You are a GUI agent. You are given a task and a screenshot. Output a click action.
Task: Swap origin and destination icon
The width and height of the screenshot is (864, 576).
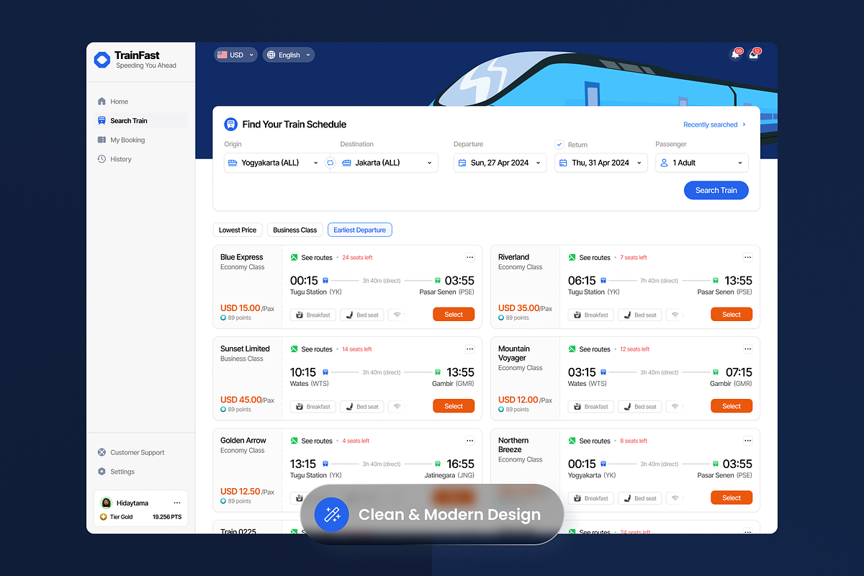(330, 163)
